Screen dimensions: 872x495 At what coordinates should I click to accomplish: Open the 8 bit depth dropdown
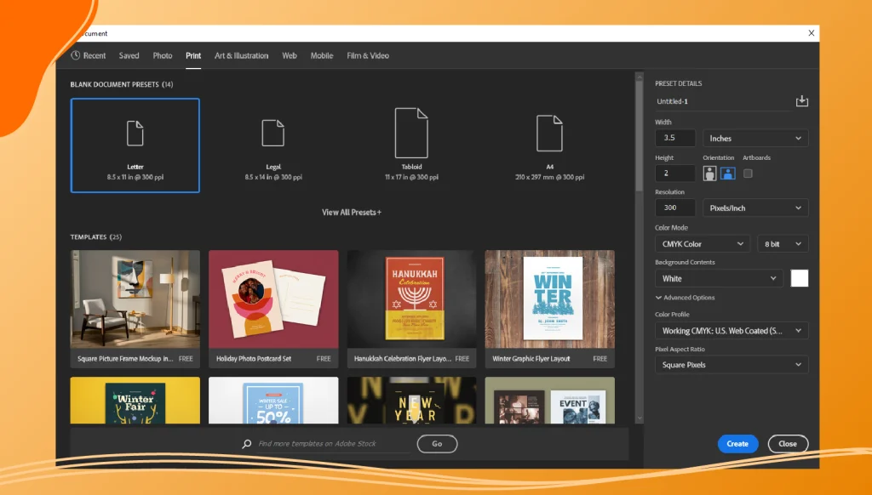tap(783, 244)
